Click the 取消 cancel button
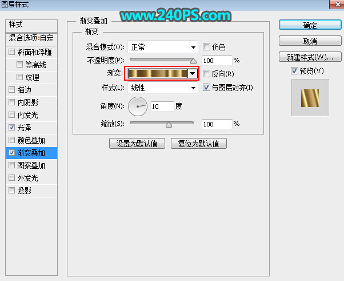This screenshot has height=281, width=344. [310, 41]
